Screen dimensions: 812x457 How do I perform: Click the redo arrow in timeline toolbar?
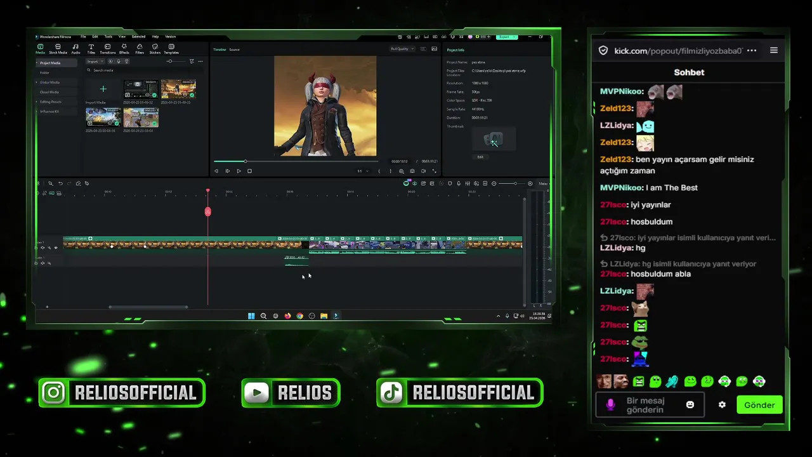click(69, 183)
